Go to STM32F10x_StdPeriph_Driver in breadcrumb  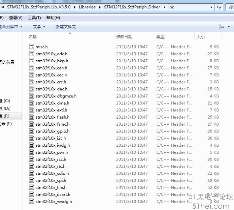pos(132,7)
